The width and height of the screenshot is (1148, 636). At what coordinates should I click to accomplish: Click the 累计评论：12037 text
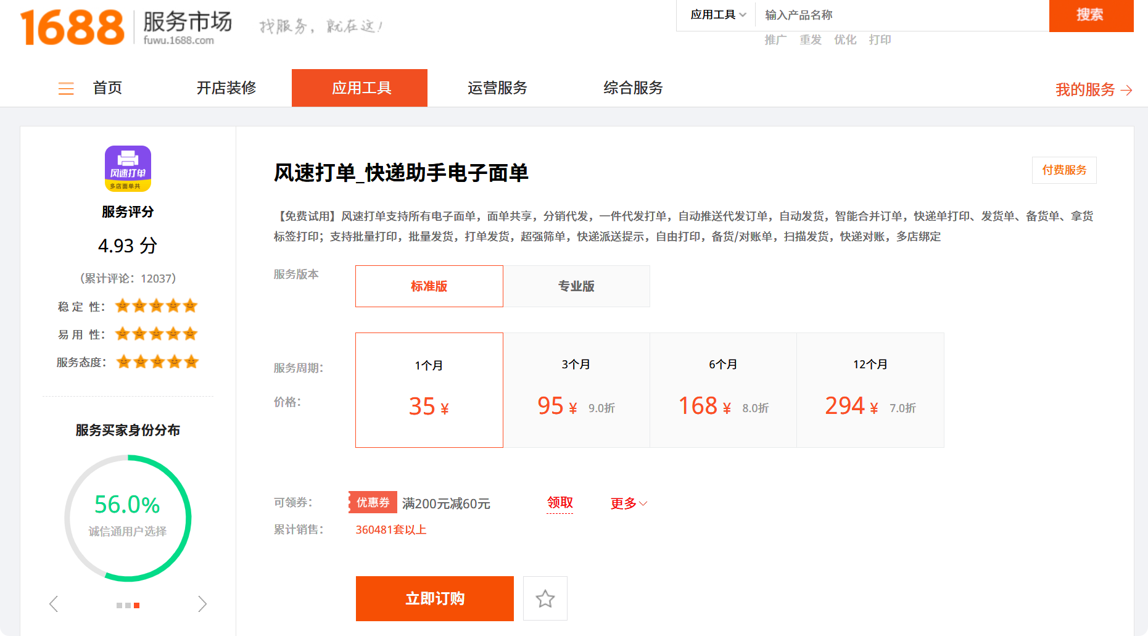point(128,279)
